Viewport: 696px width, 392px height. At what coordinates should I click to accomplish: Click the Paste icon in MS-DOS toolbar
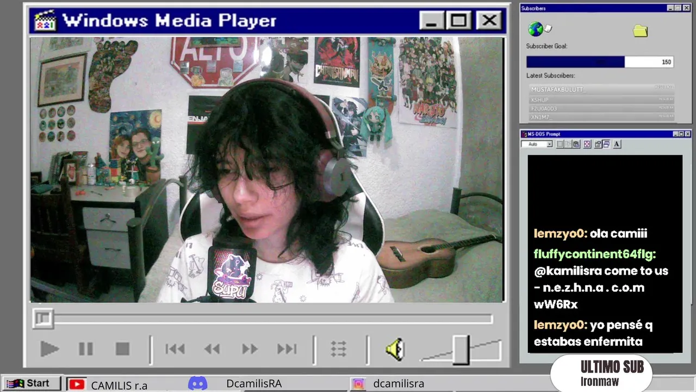click(576, 144)
